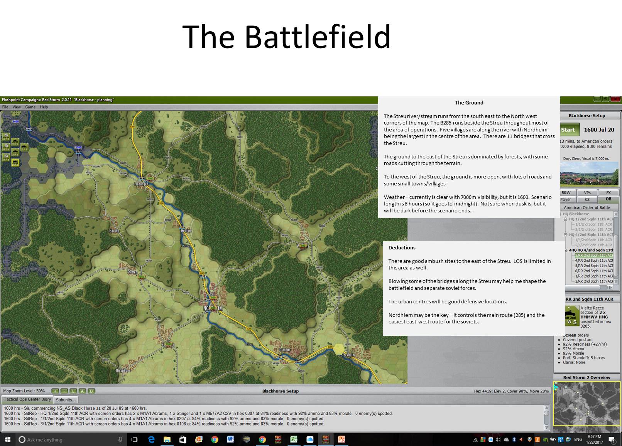Click the order of battle horizontal scroll-right arrow

(x=610, y=287)
